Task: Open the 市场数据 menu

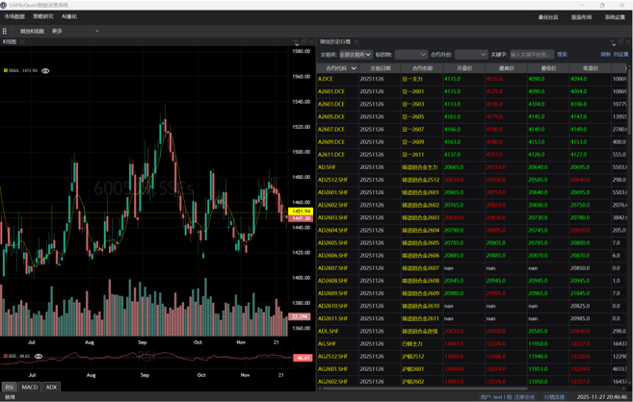Action: 14,16
